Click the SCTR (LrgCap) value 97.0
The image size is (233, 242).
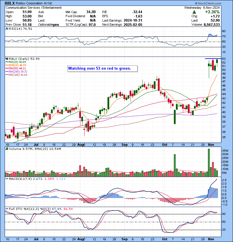click(x=92, y=25)
